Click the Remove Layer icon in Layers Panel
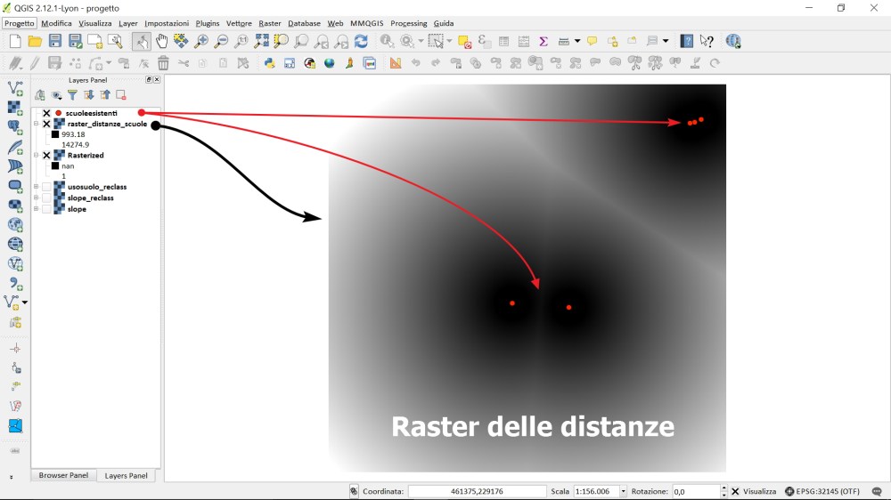Screen dimensions: 891x500 click(121, 95)
